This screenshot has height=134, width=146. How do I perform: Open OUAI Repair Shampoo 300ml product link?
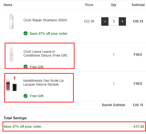[45, 20]
